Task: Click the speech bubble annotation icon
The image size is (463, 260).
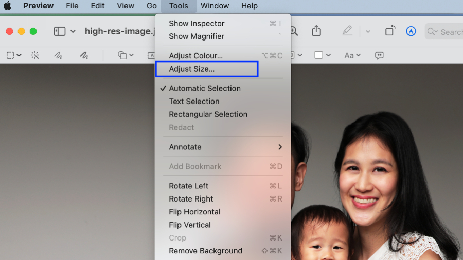Action: [379, 55]
